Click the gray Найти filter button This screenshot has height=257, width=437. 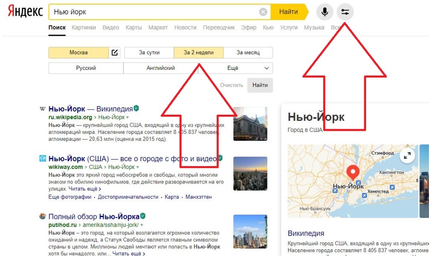[260, 85]
